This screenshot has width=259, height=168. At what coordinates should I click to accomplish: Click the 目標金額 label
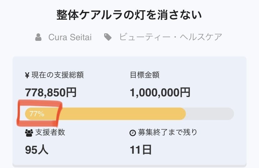click(x=145, y=75)
